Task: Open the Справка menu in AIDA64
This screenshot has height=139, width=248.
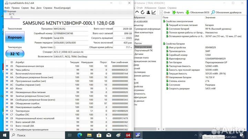Action: [172, 8]
